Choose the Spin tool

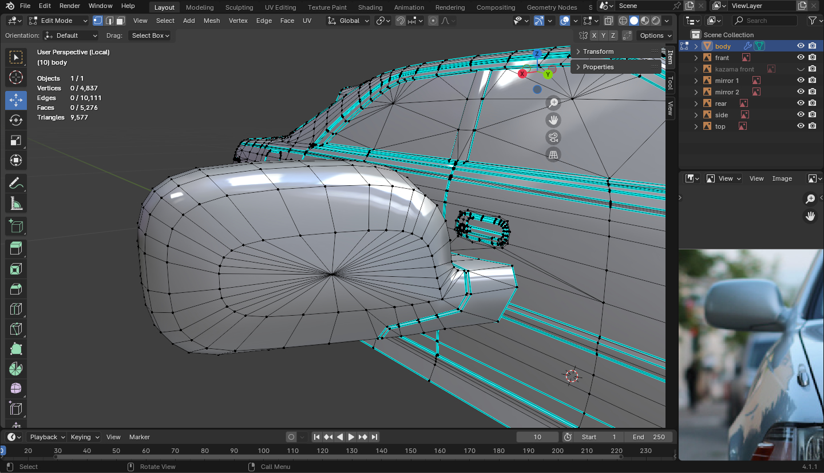[x=16, y=369]
